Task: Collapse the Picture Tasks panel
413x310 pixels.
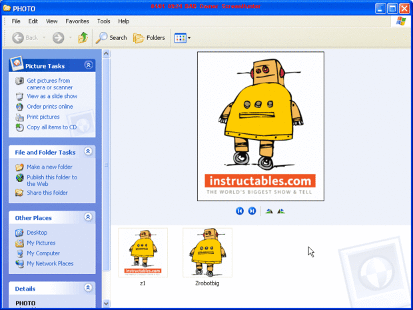Action: [x=88, y=65]
